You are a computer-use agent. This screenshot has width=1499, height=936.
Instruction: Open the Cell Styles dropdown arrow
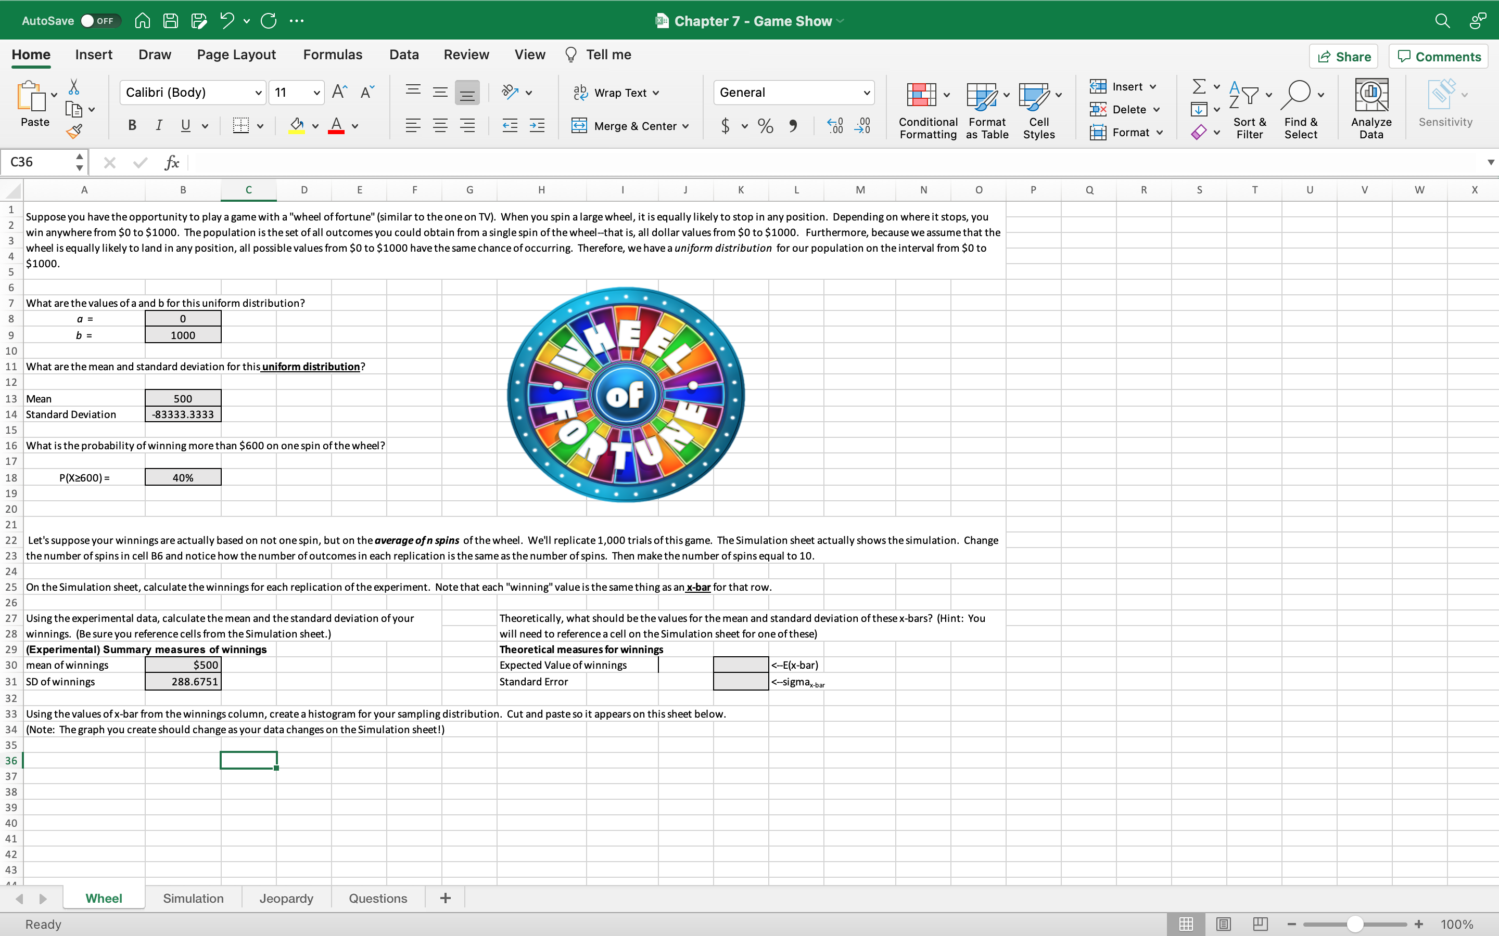[x=1059, y=95]
